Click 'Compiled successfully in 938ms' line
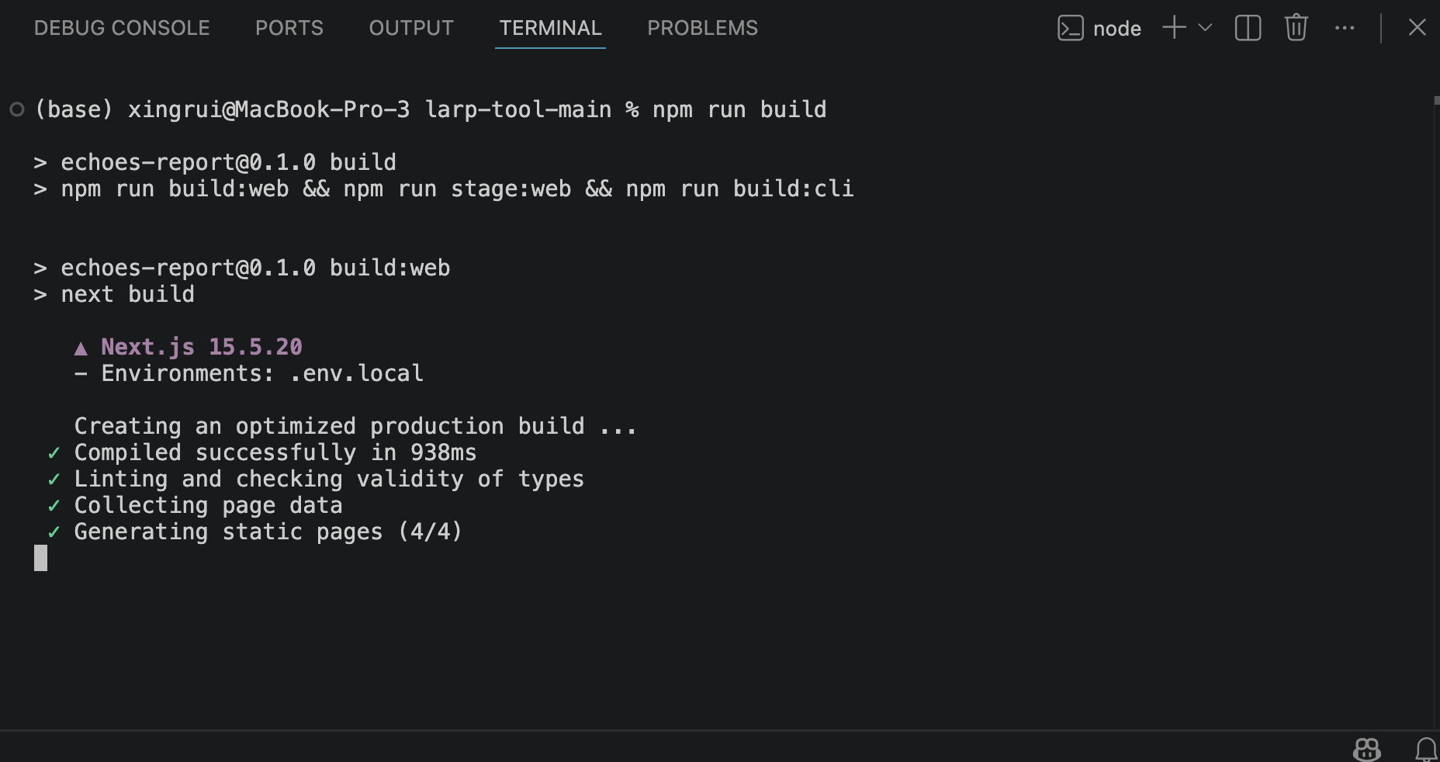The width and height of the screenshot is (1440, 762). [262, 452]
